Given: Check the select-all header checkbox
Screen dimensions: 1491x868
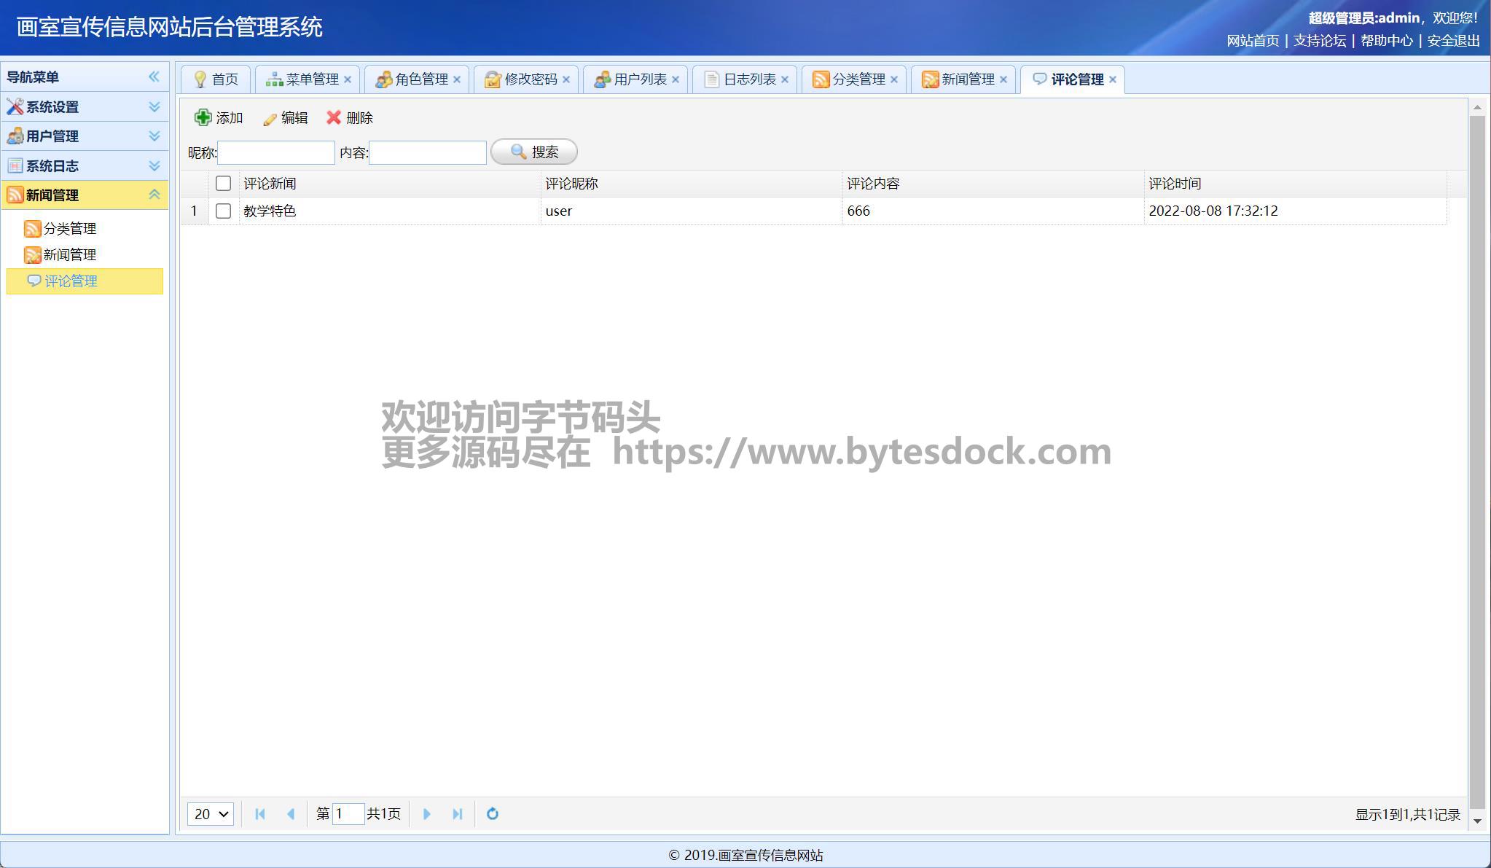Looking at the screenshot, I should tap(224, 184).
